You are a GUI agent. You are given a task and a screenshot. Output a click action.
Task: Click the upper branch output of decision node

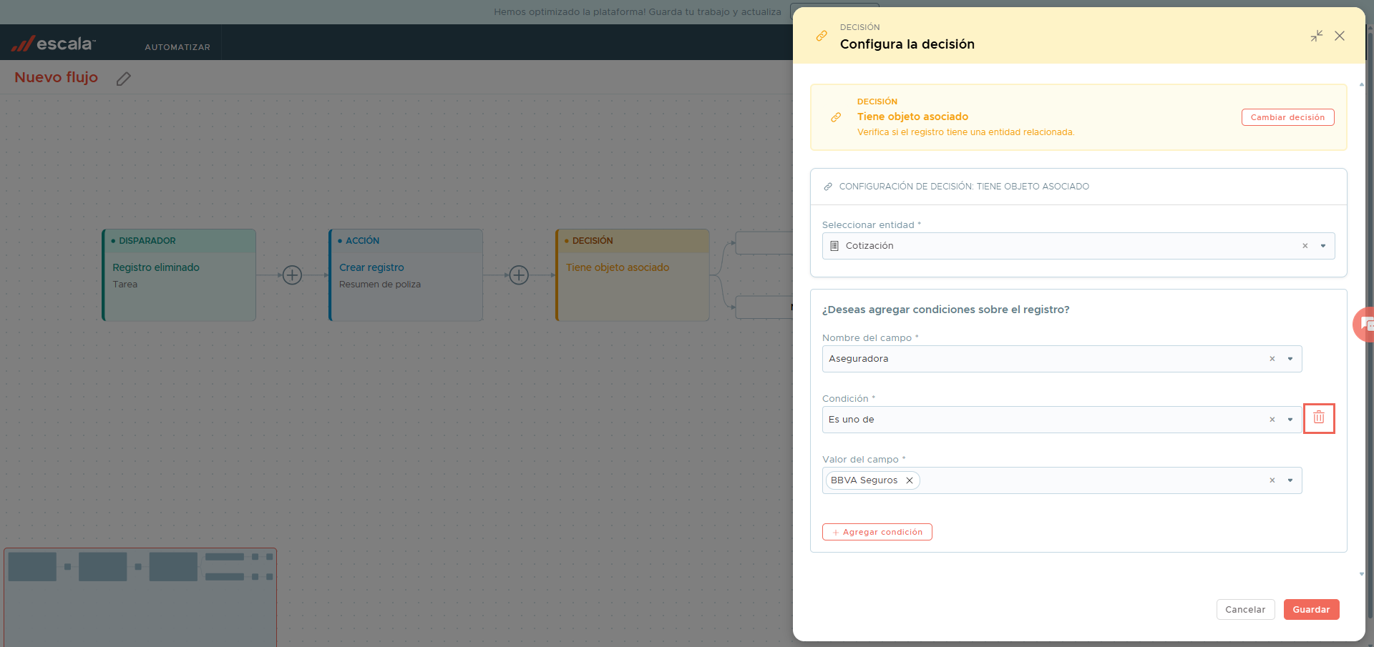tap(764, 243)
